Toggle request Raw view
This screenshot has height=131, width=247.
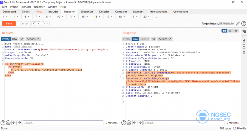pos(14,39)
